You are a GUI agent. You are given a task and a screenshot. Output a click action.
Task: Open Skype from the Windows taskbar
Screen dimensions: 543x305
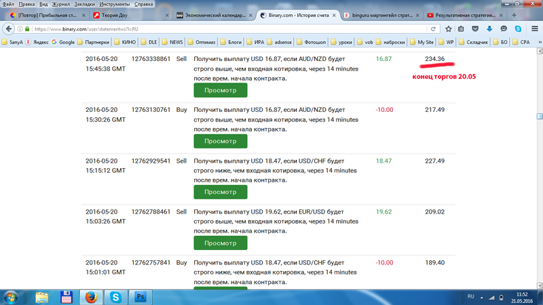[116, 297]
